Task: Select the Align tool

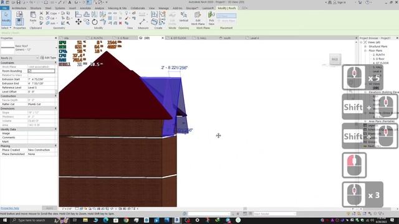Action: 79,14
